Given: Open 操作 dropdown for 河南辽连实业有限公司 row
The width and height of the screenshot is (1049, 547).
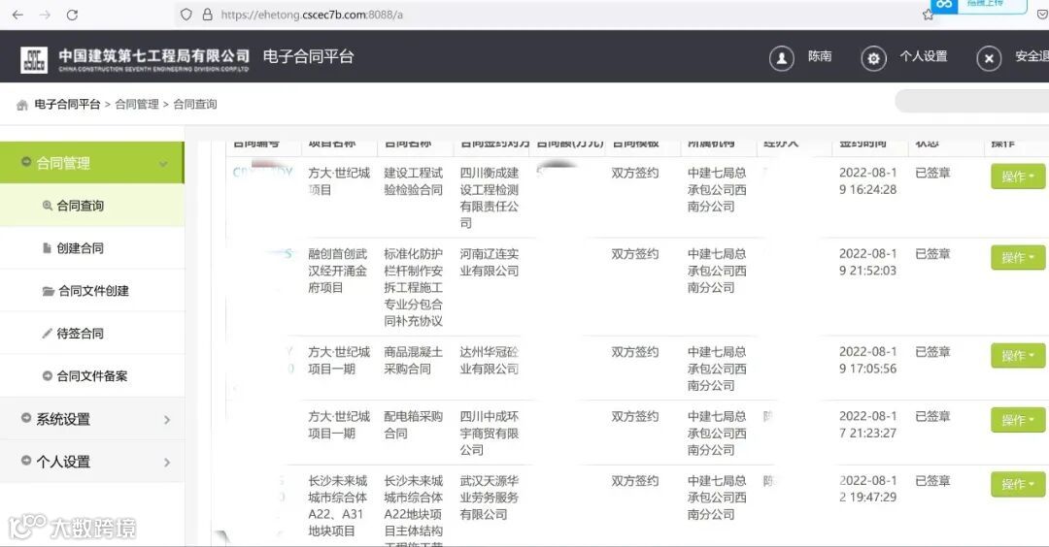Looking at the screenshot, I should pos(1018,257).
